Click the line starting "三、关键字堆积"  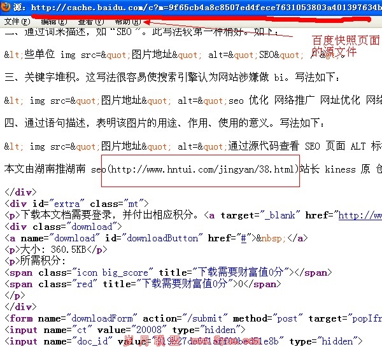coord(172,77)
